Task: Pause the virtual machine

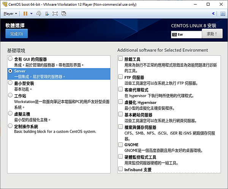Action: tap(25, 14)
